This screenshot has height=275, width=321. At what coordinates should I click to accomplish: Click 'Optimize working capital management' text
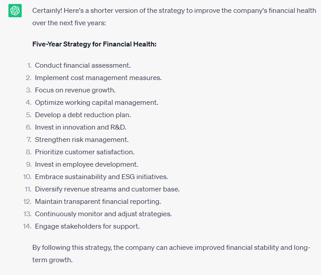click(x=97, y=103)
